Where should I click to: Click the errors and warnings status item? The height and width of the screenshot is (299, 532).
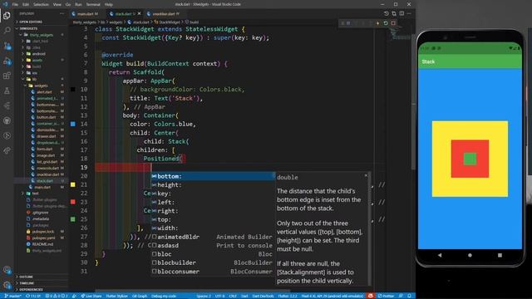(x=57, y=296)
